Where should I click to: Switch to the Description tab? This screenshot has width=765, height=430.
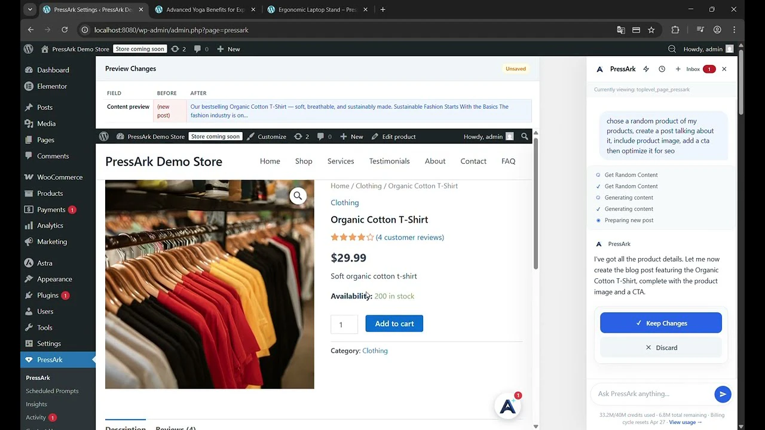pyautogui.click(x=126, y=428)
